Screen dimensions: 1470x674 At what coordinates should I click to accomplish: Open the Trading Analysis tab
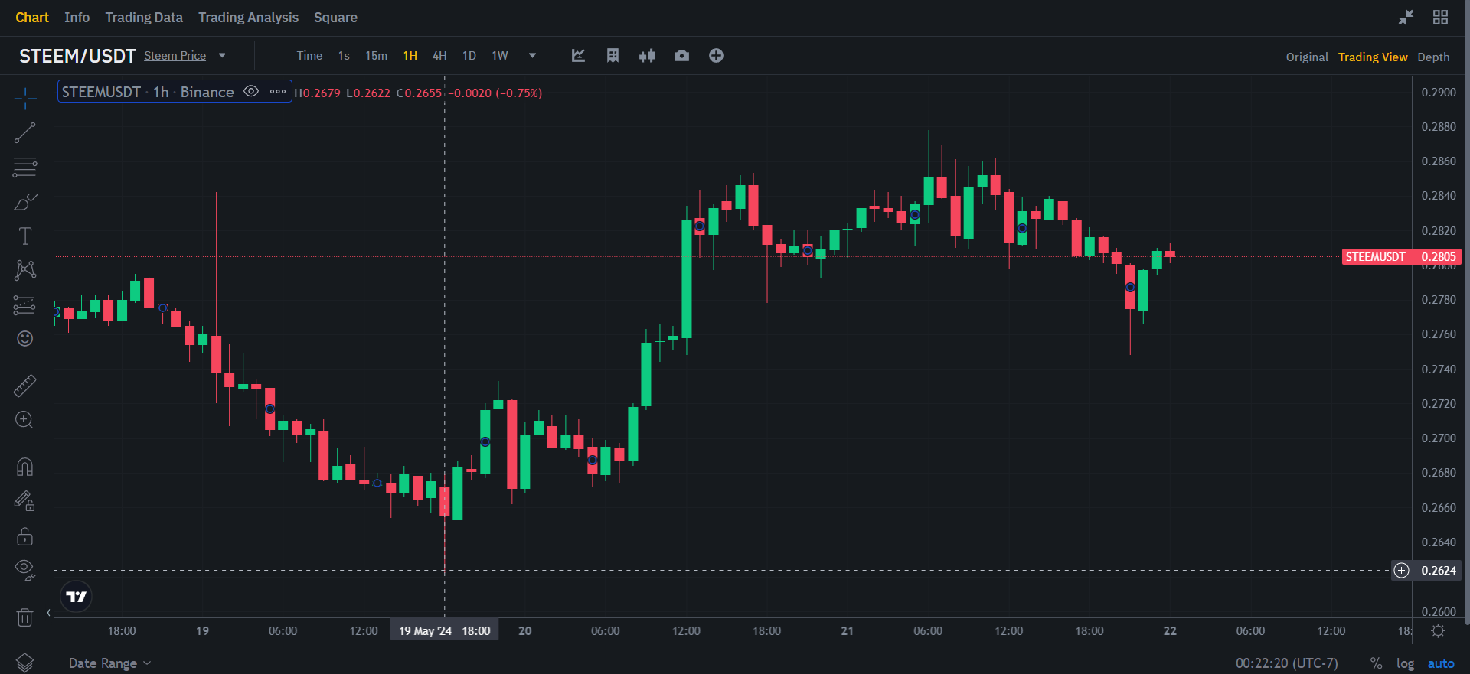click(x=248, y=18)
